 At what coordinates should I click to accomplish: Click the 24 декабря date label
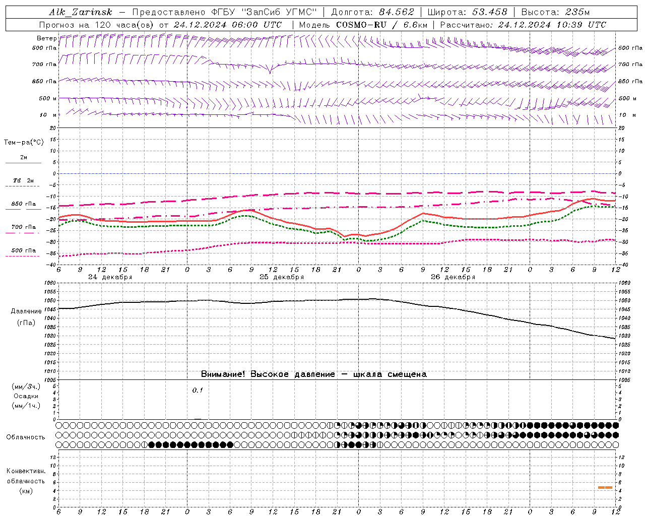coord(110,277)
